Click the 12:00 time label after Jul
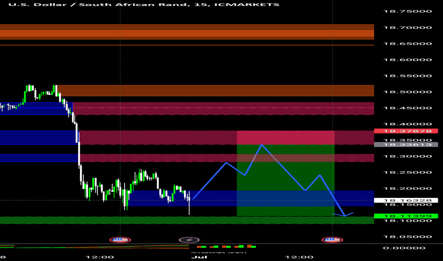The height and width of the screenshot is (261, 443). point(299,257)
